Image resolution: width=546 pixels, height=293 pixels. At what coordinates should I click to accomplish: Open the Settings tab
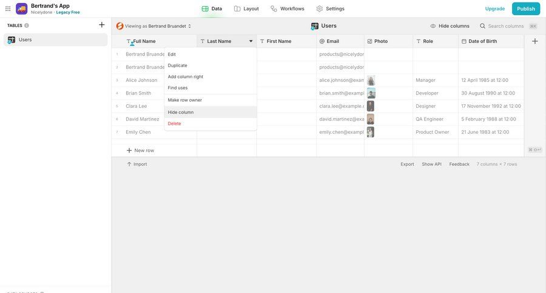[330, 8]
